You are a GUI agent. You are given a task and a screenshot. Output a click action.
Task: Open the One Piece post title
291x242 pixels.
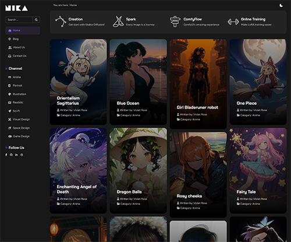click(x=247, y=103)
